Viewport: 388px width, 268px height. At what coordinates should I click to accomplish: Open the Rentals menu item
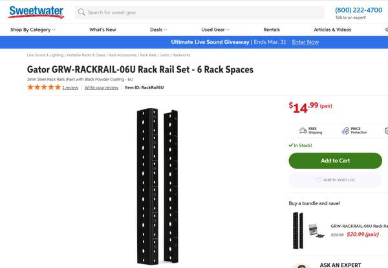pos(272,30)
